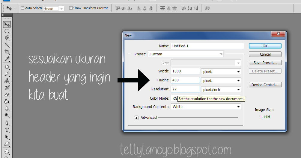Click the Height field showing 400
The height and width of the screenshot is (158, 301).
185,80
